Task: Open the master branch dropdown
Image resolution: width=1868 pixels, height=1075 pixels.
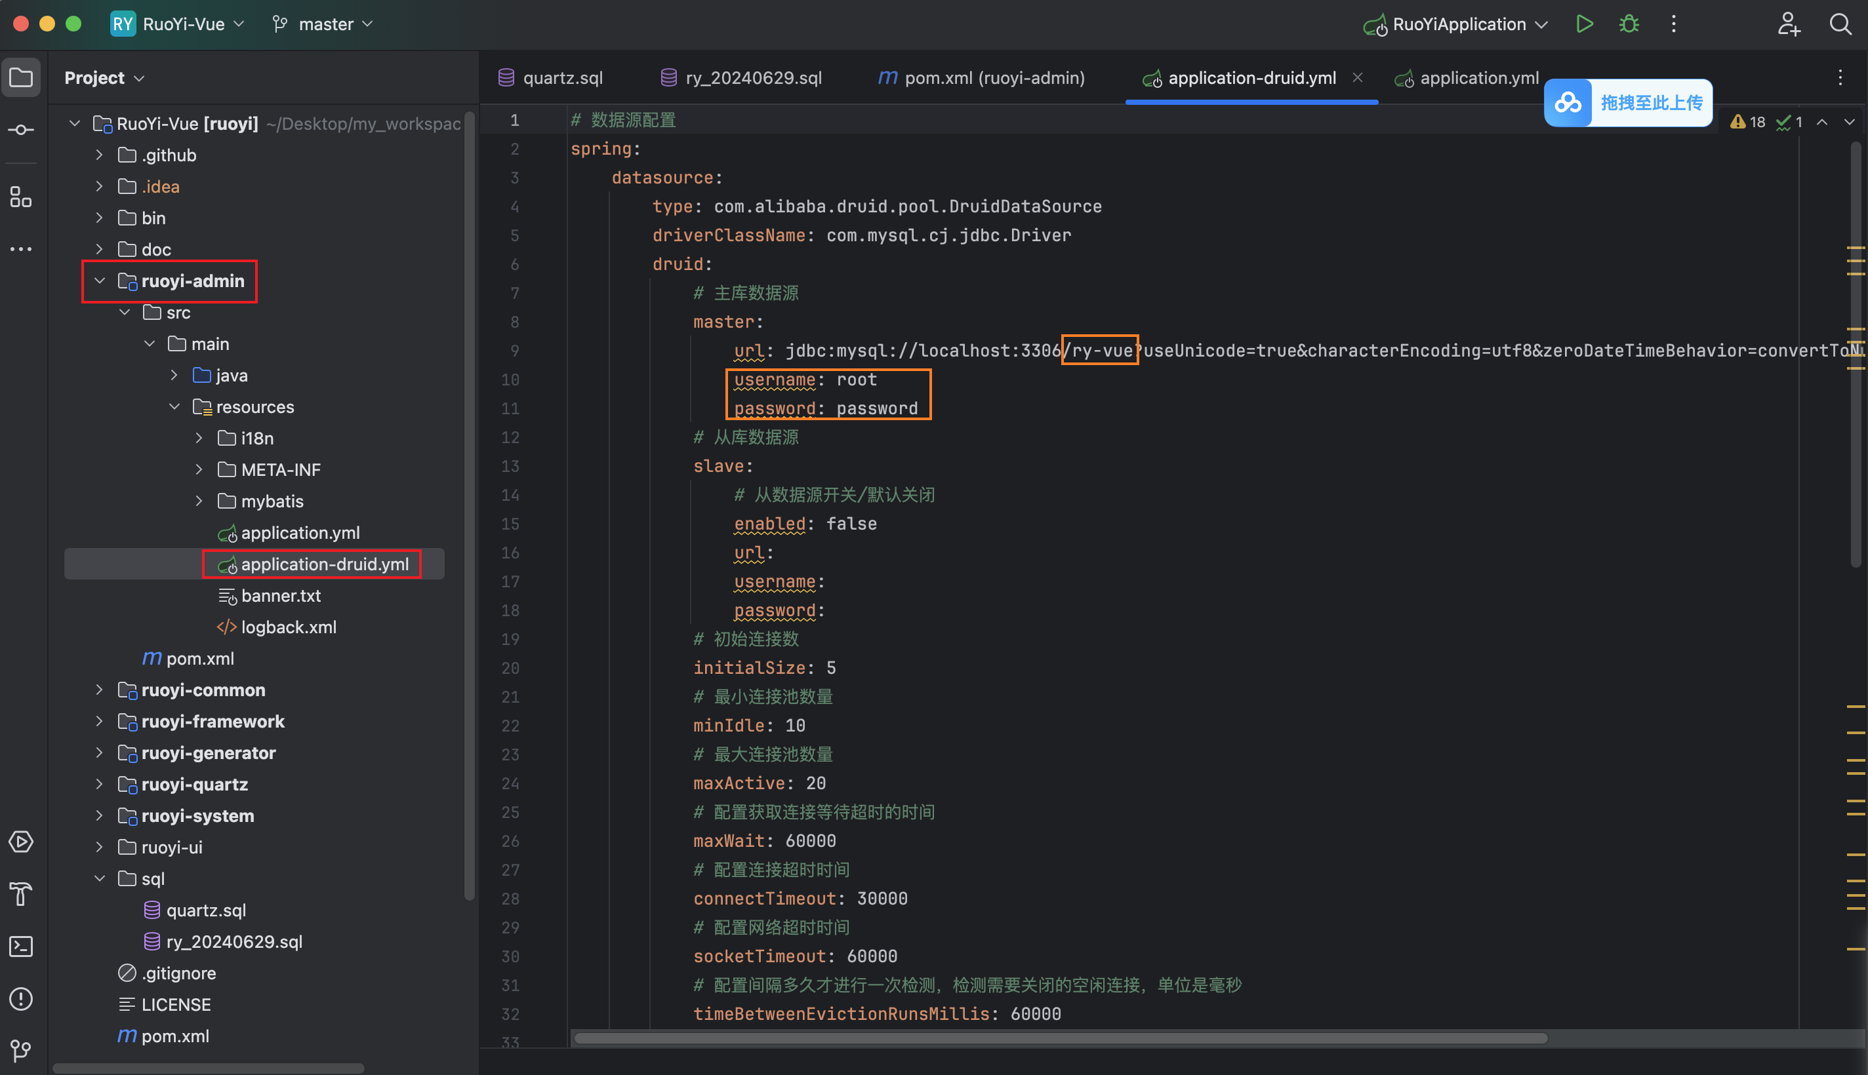Action: (323, 24)
